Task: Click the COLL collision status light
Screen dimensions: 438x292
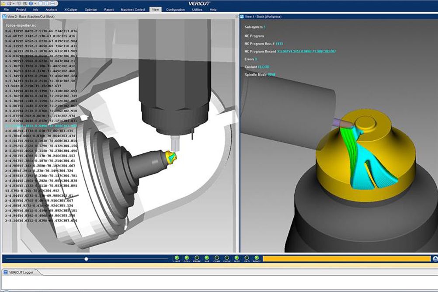Action: point(187,258)
